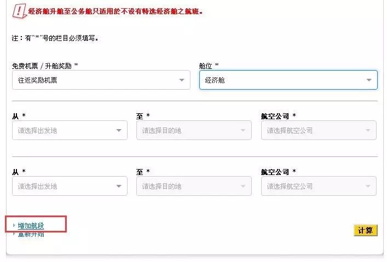Expand second segment 请选择目的地 dropdown
387x262 pixels.
[x=194, y=186]
